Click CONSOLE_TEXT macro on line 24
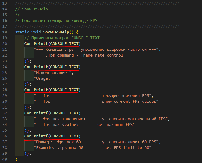Image resolution: width=202 pixels, height=163 pixels. pyautogui.click(x=64, y=67)
